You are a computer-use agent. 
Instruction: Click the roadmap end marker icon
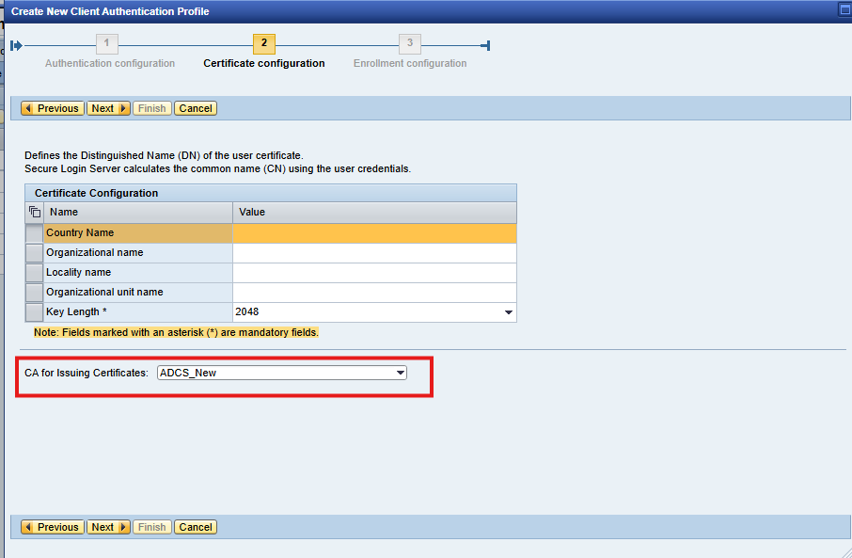[x=485, y=45]
